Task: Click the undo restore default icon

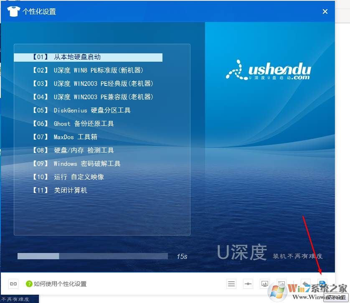Action: click(306, 284)
